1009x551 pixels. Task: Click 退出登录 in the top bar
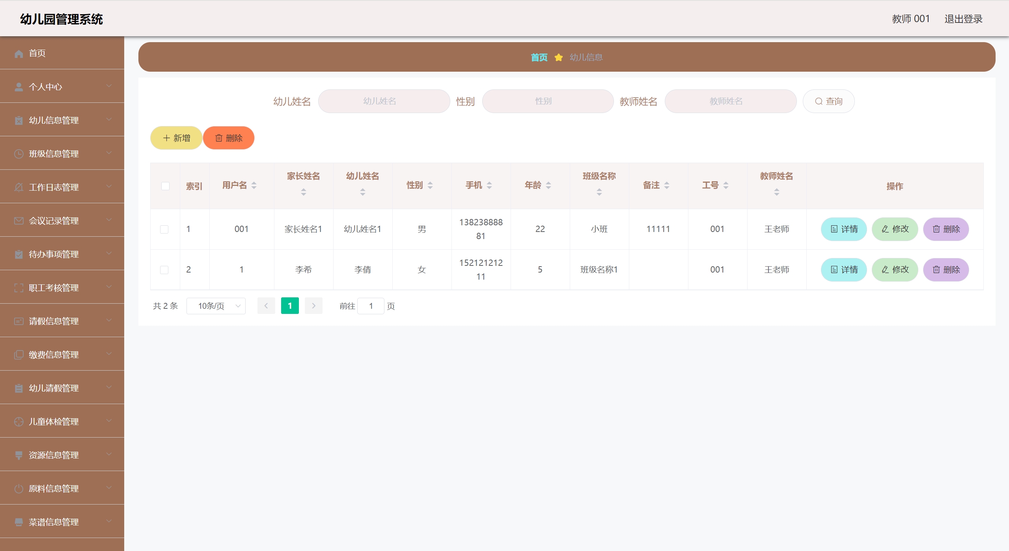point(963,19)
